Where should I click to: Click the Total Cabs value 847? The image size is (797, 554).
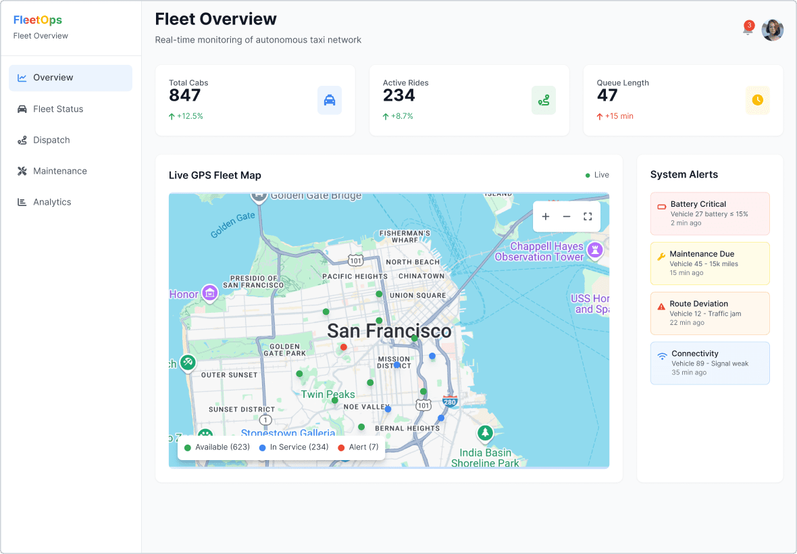pyautogui.click(x=185, y=95)
